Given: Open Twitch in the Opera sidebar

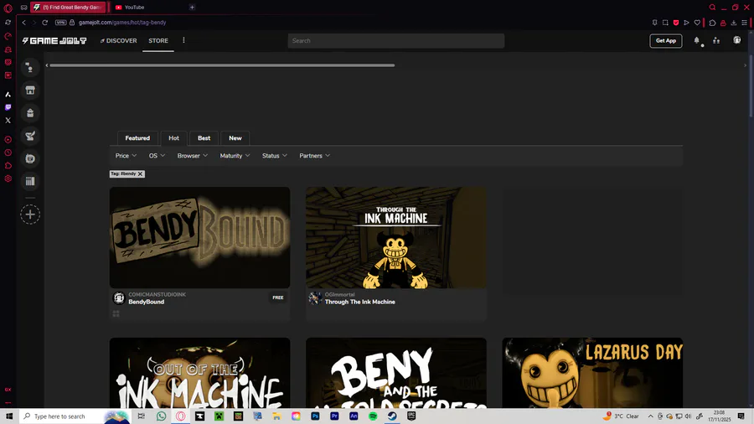Looking at the screenshot, I should coord(8,107).
